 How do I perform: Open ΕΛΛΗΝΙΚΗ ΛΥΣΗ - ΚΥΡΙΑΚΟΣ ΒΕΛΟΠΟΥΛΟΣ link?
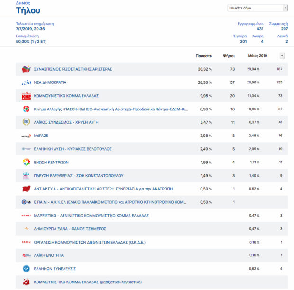pyautogui.click(x=73, y=149)
